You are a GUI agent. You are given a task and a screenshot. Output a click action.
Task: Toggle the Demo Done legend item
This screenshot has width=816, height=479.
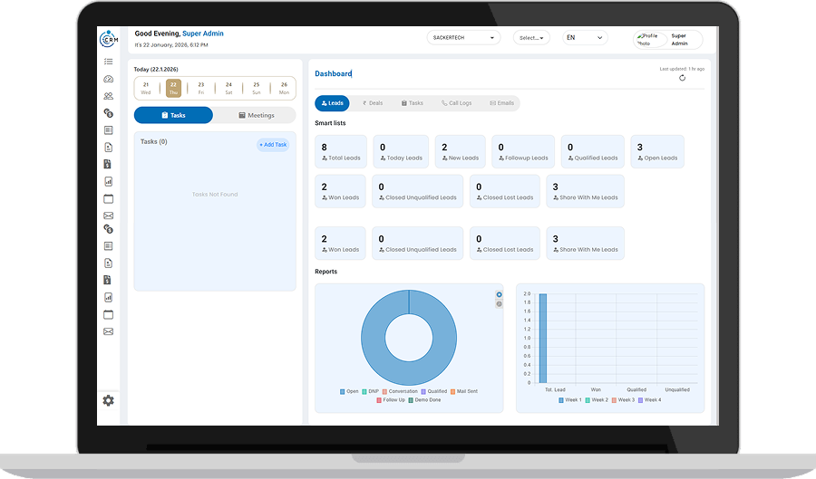click(424, 400)
